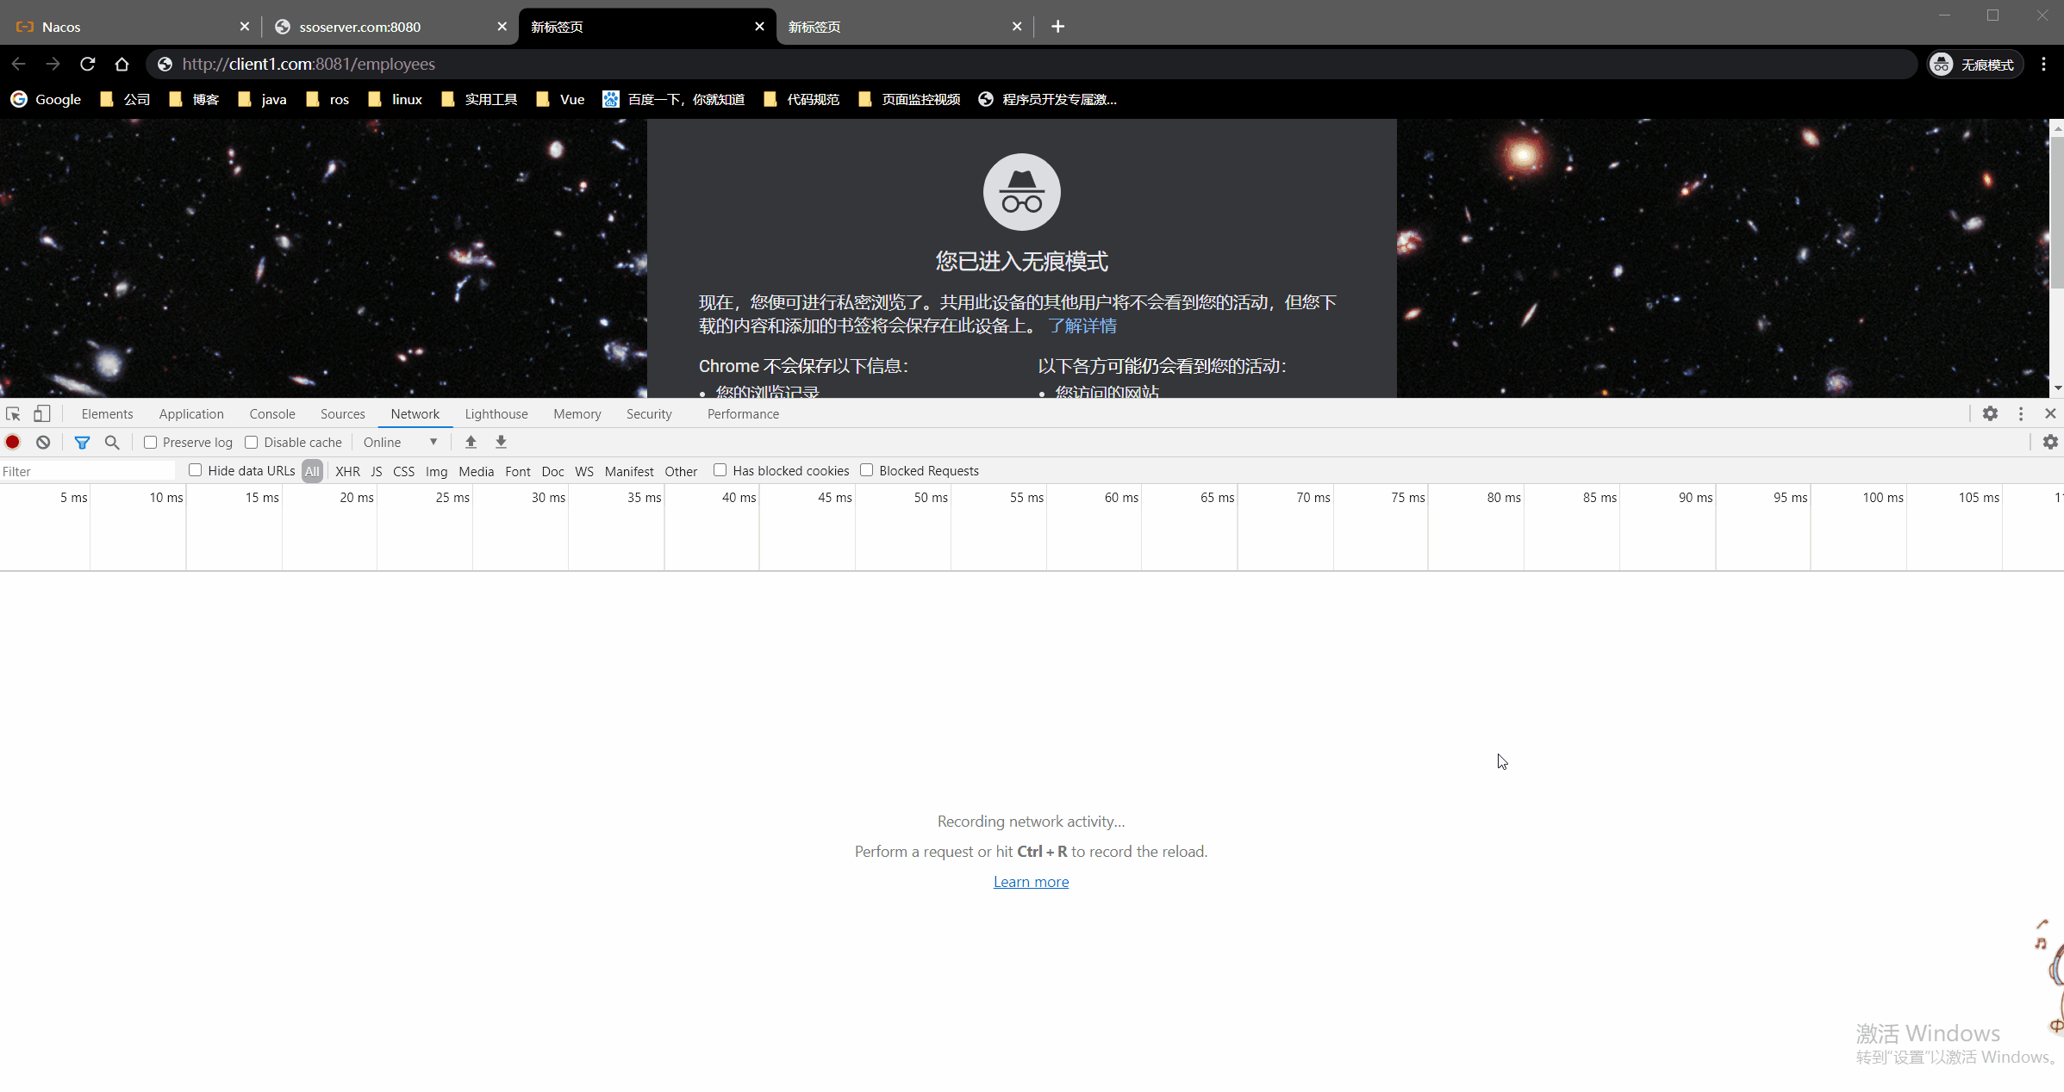Import HAR file with upload arrow
The height and width of the screenshot is (1092, 2064).
coord(471,442)
